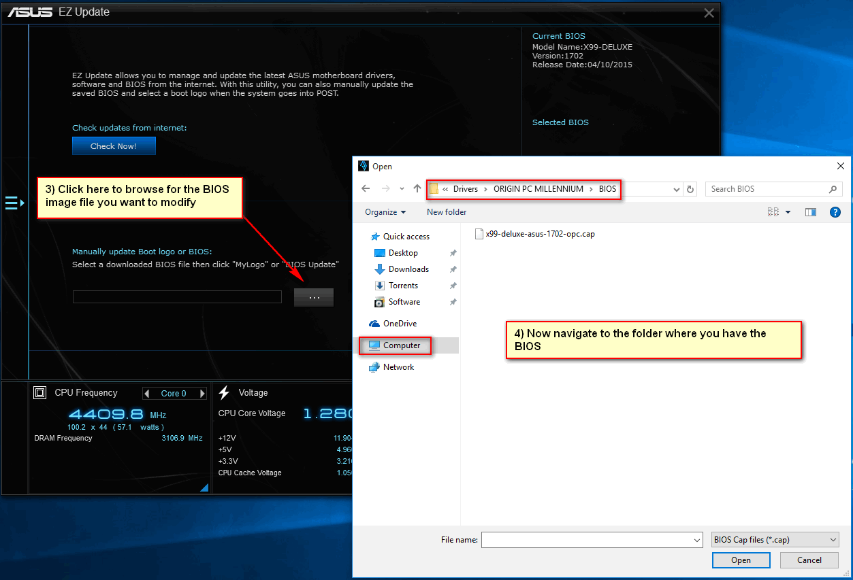This screenshot has width=853, height=580.
Task: Click the pin icon beside Torrents
Action: [x=453, y=286]
